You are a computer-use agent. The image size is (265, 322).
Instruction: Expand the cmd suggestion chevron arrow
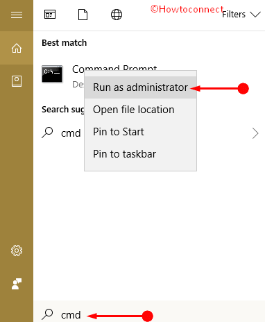coord(255,133)
